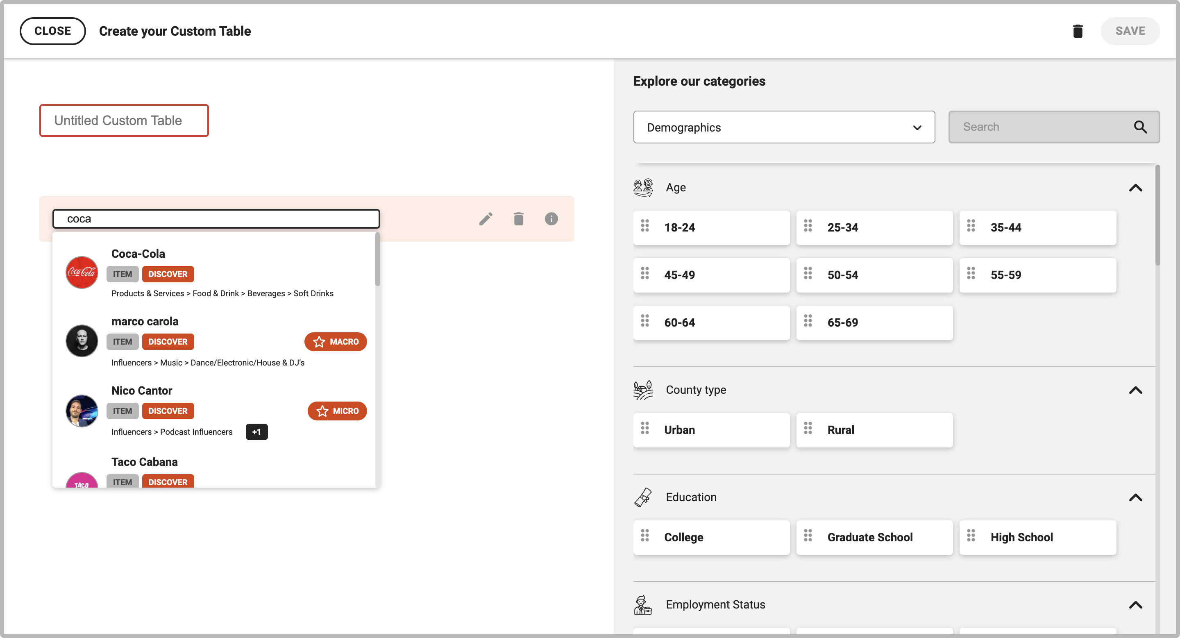This screenshot has height=638, width=1180.
Task: Click the pencil edit icon in row
Action: pos(486,219)
